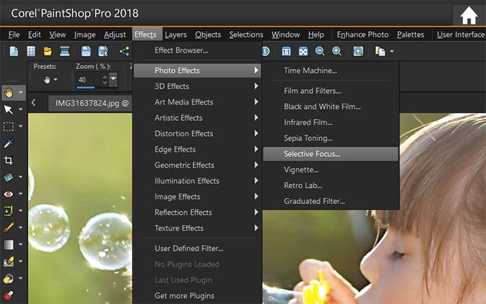Click the Share icon in toolbar

124,51
